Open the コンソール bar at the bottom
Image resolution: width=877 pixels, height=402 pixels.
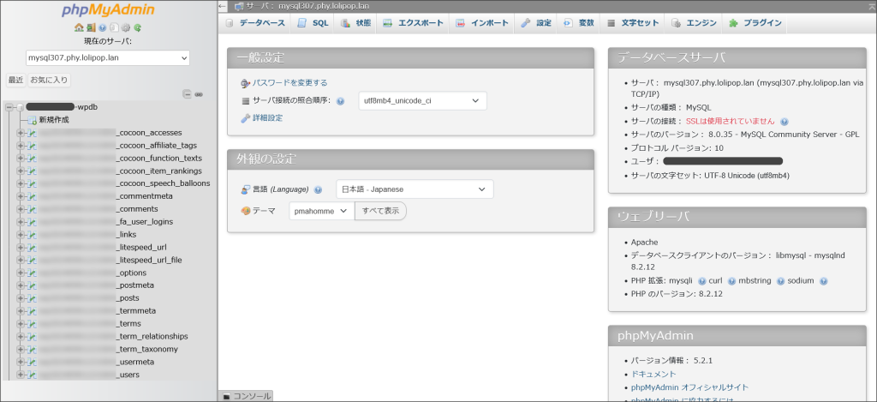246,396
